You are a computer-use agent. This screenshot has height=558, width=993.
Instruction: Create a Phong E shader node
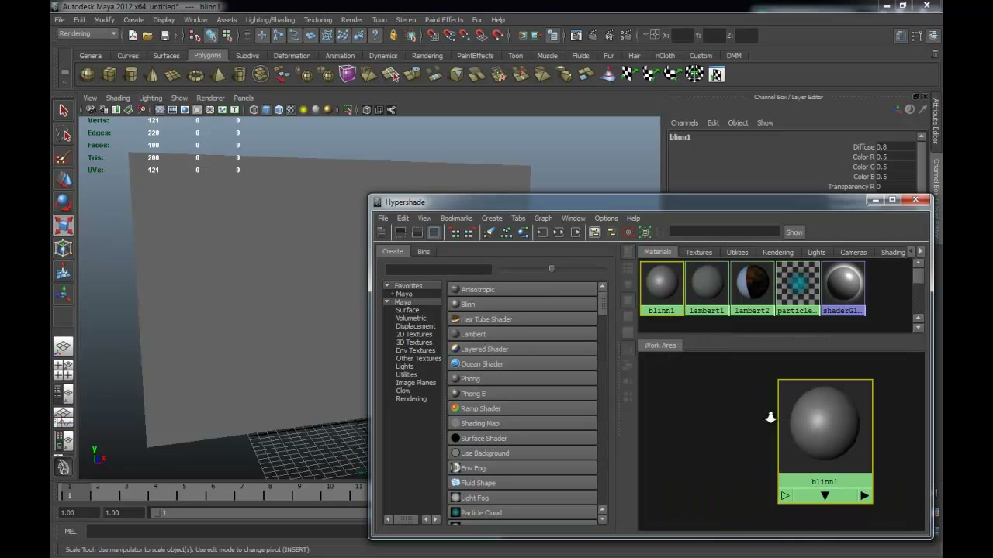click(522, 394)
